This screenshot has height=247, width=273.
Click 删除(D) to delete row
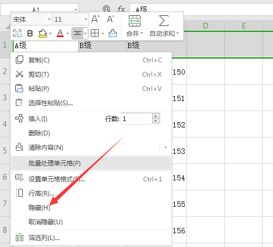coord(39,133)
